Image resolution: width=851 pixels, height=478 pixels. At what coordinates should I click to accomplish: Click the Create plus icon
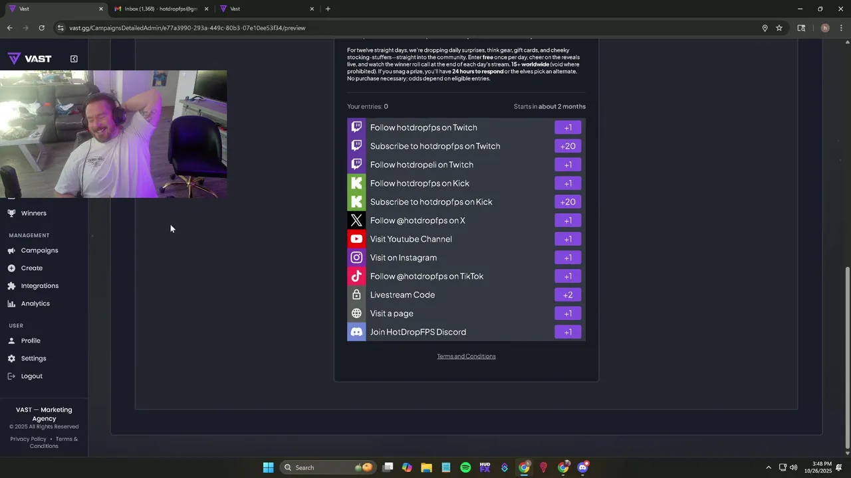point(11,268)
